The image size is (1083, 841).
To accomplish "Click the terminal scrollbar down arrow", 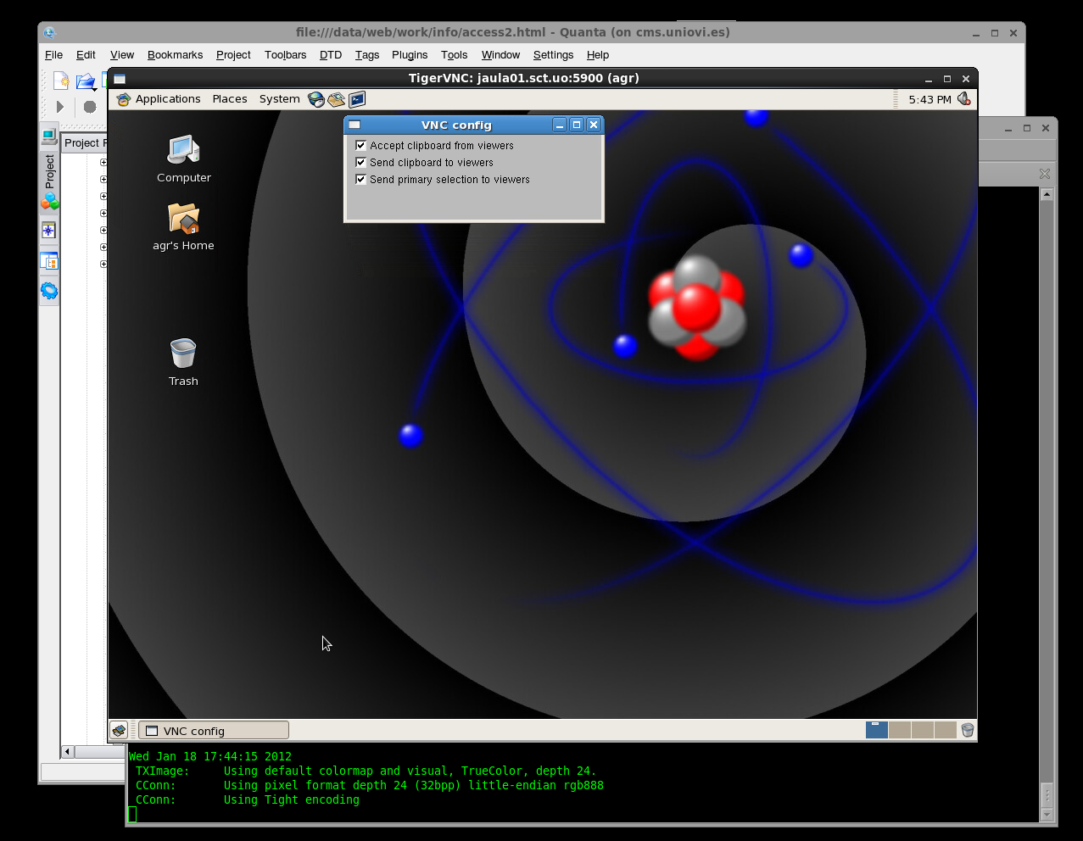I will tap(1047, 814).
